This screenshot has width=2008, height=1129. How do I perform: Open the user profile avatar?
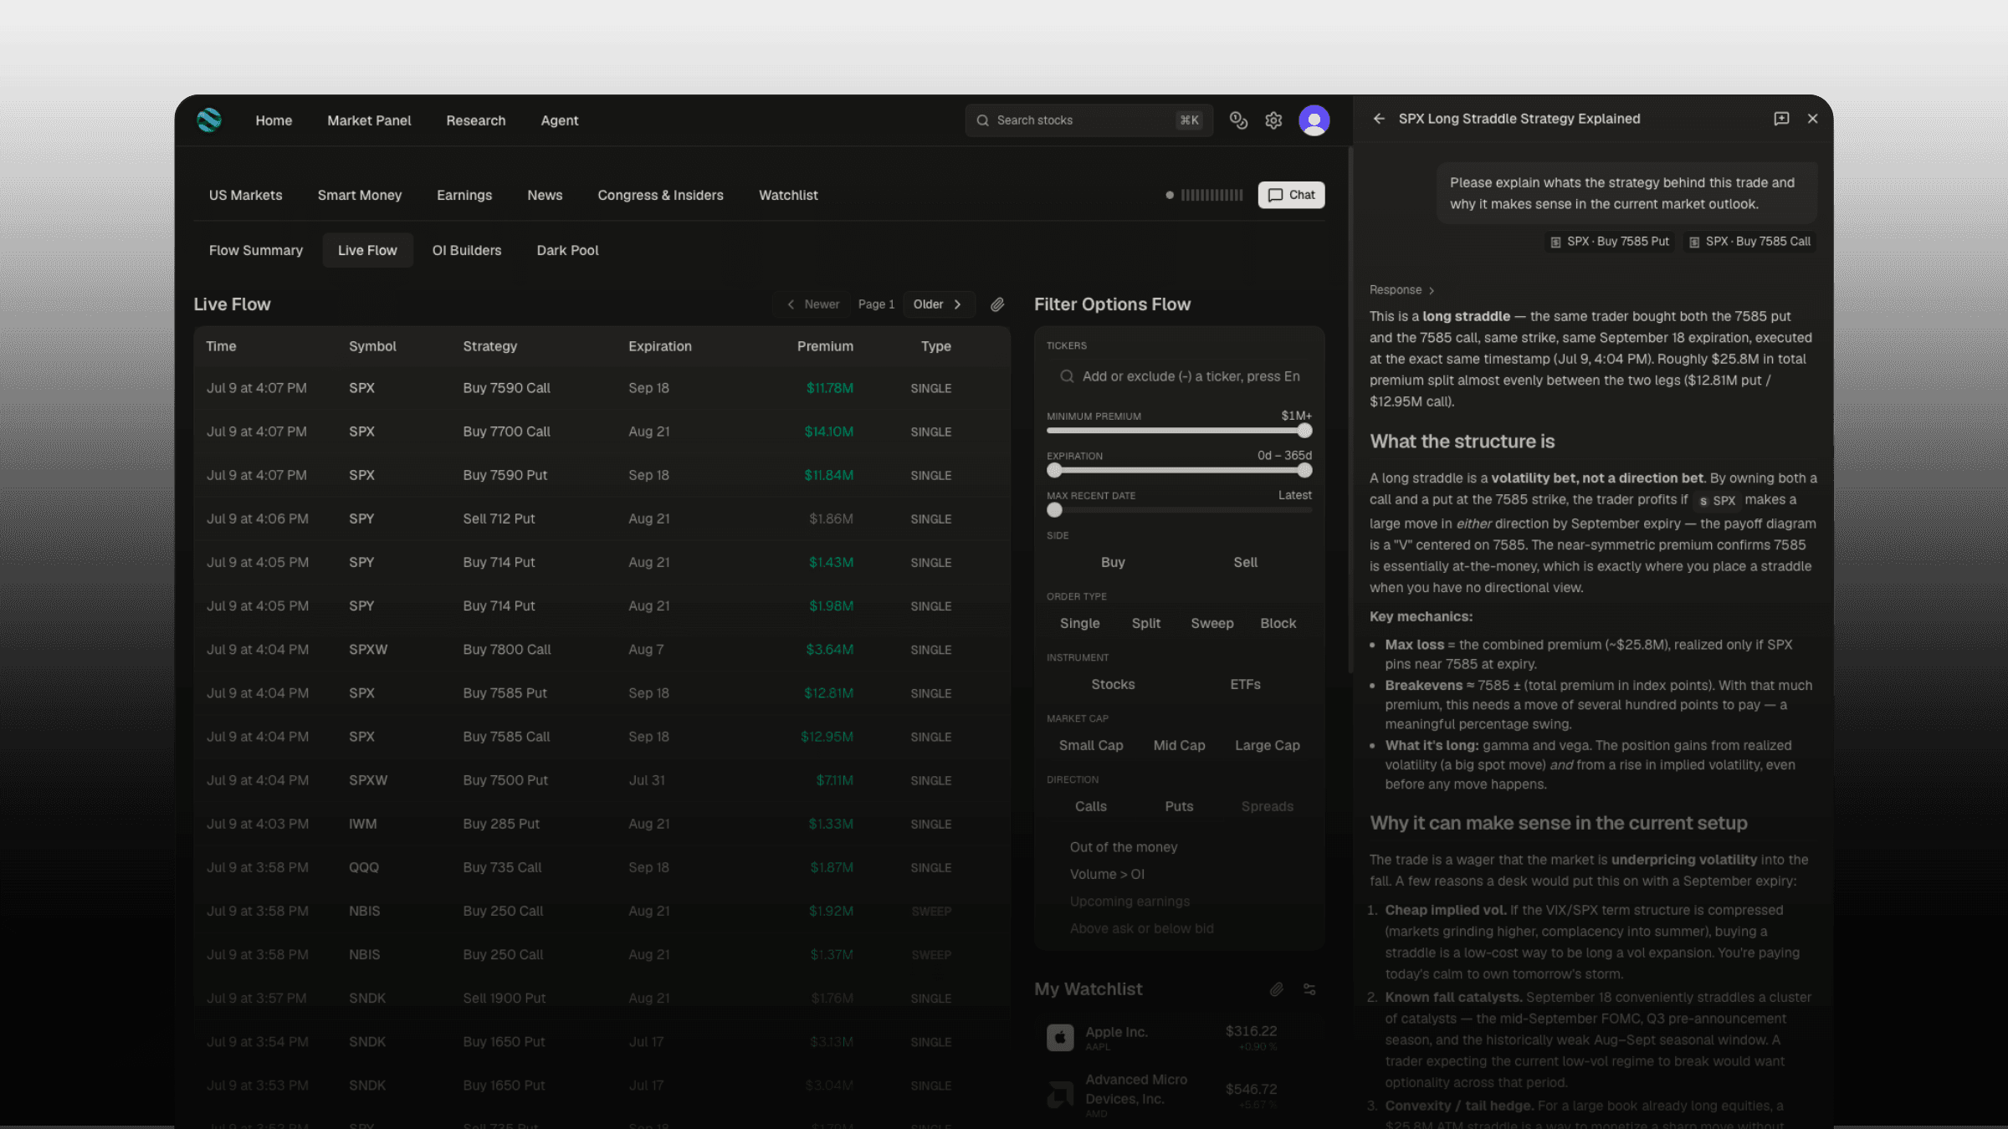1314,120
